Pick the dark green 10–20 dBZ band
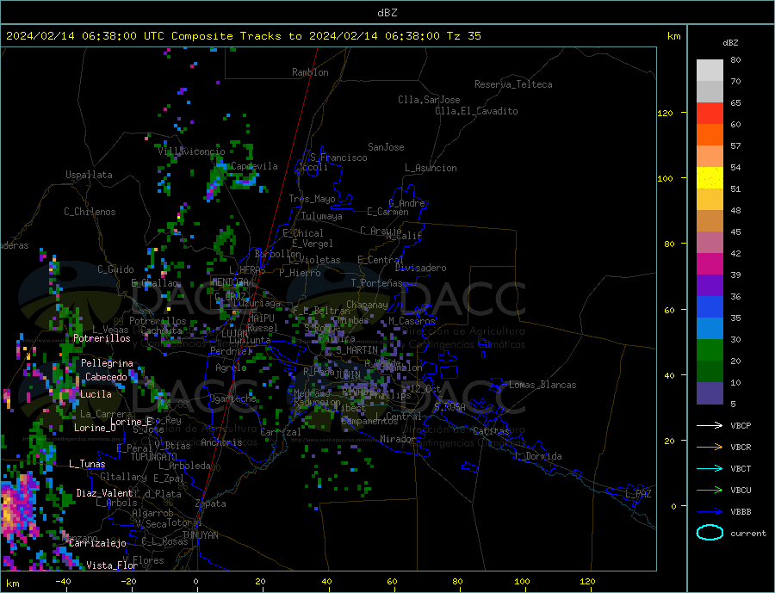The height and width of the screenshot is (593, 775). click(x=710, y=371)
